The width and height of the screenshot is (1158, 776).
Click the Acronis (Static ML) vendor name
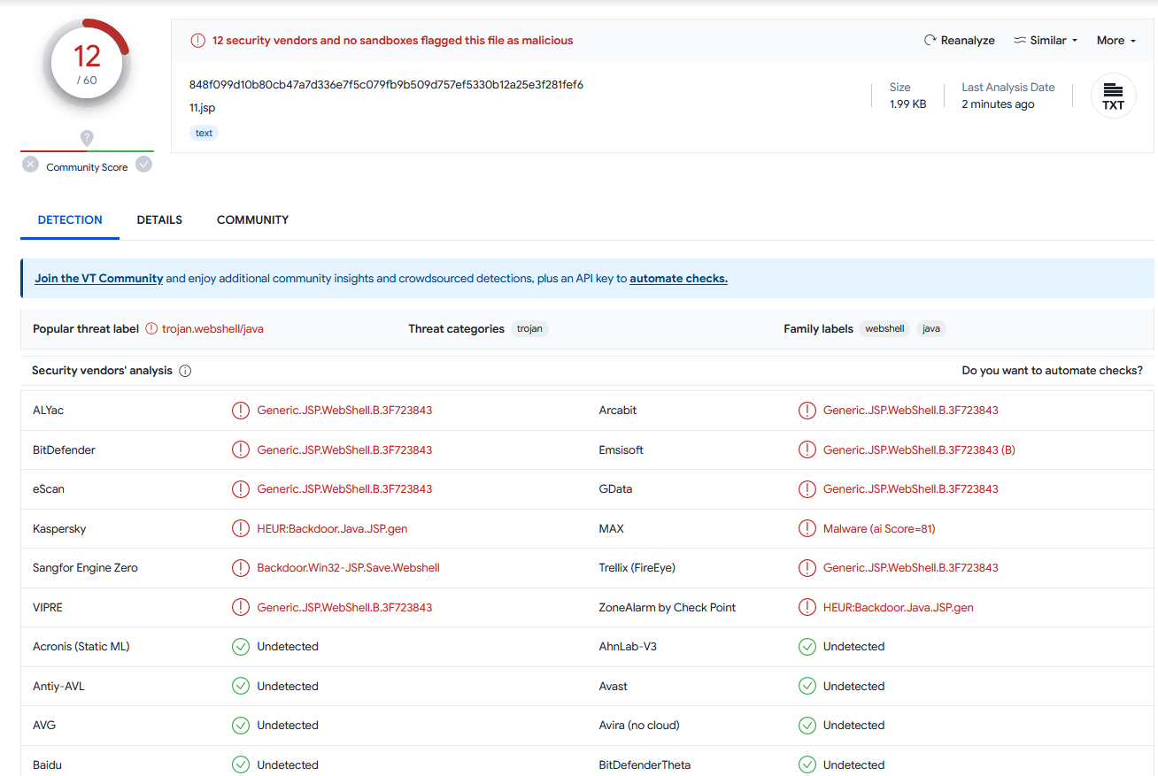[x=81, y=647]
